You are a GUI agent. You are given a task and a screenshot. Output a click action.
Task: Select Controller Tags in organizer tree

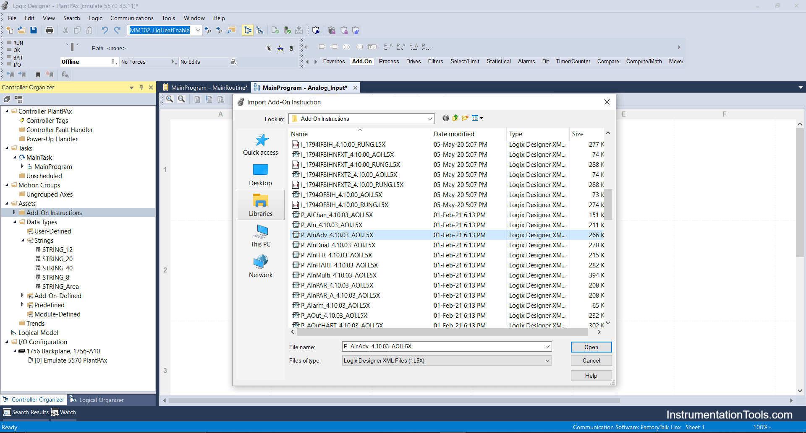coord(47,120)
